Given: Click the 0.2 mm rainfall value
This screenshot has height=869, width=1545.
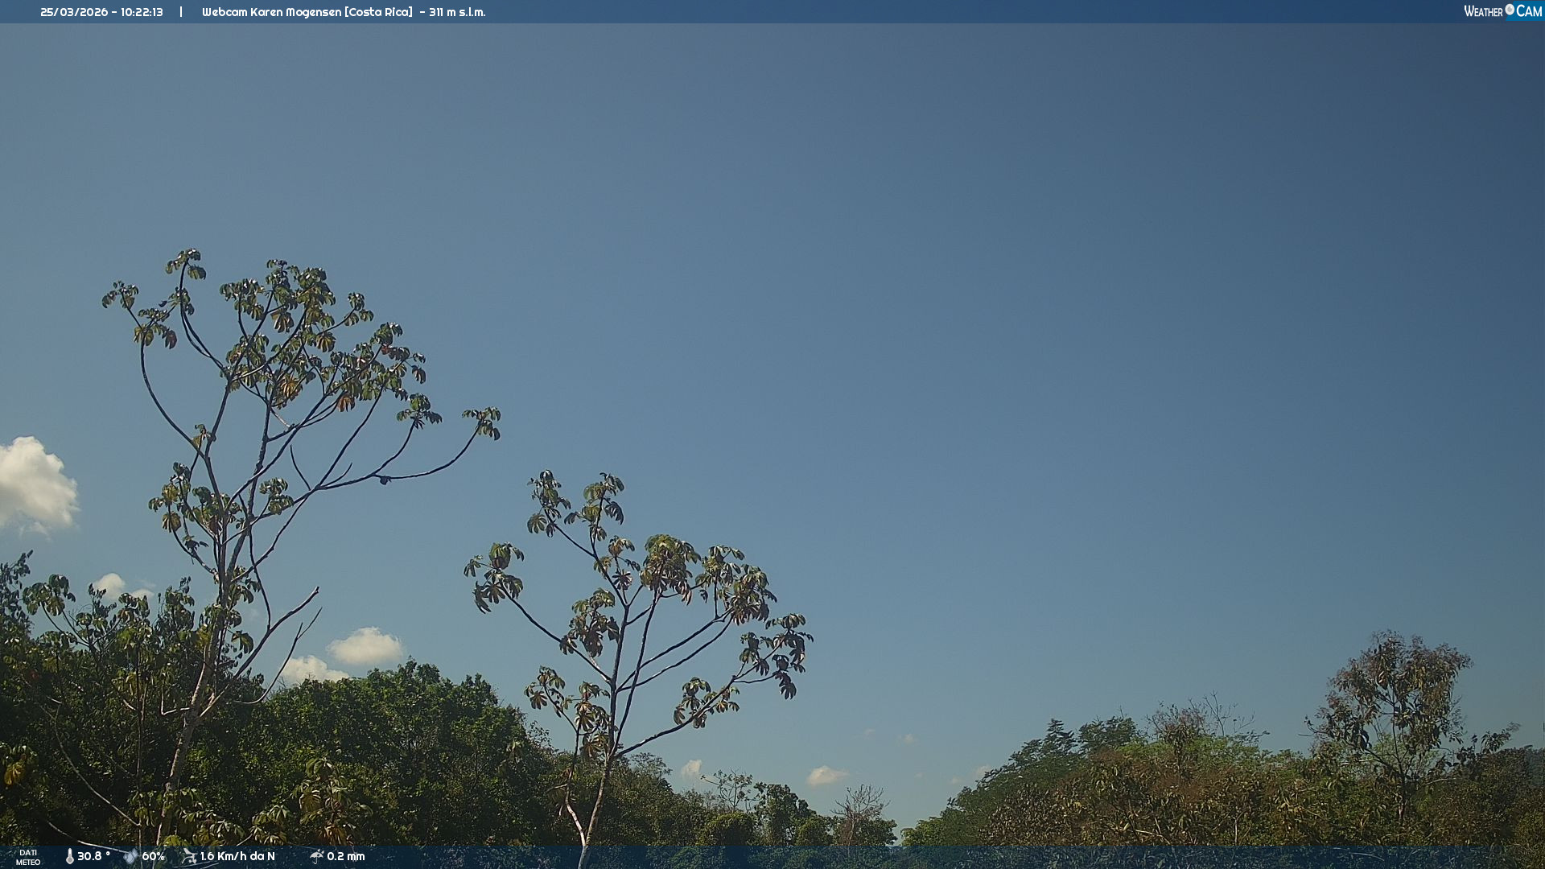Looking at the screenshot, I should 346,857.
